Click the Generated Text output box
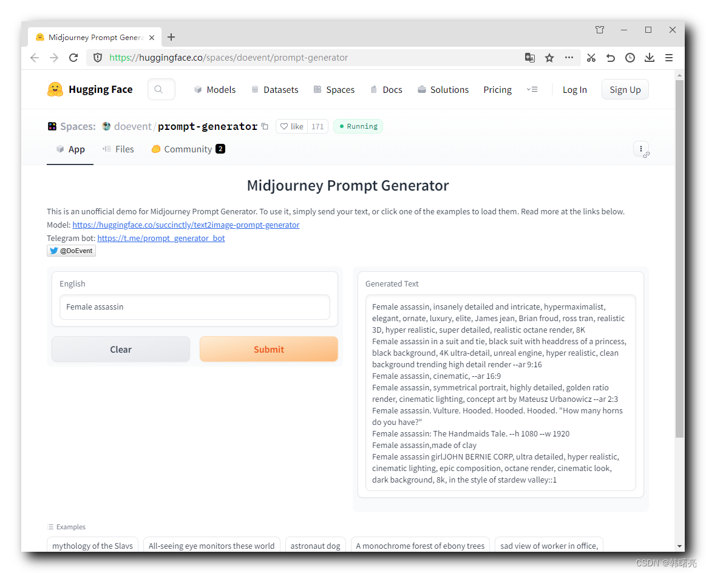Image resolution: width=706 pixels, height=573 pixels. click(x=501, y=393)
